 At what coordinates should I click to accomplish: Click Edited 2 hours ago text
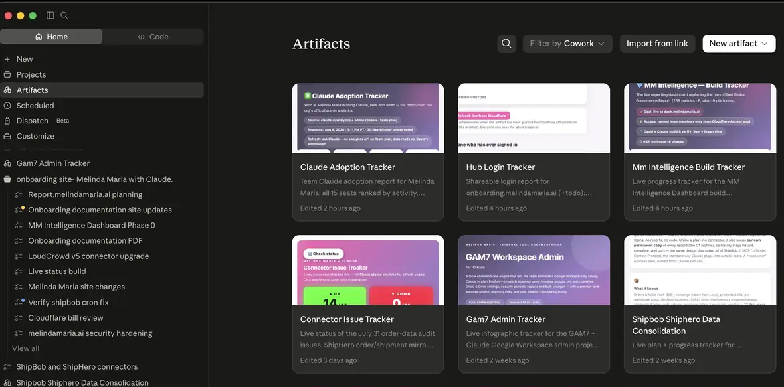(x=330, y=208)
